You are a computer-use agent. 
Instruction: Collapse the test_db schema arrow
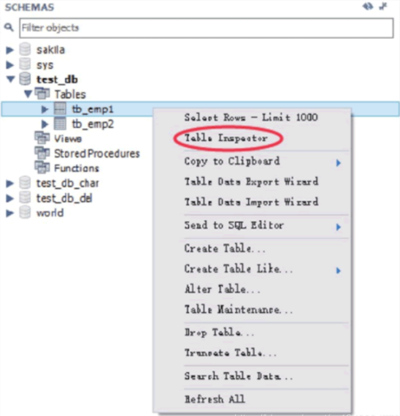point(10,79)
